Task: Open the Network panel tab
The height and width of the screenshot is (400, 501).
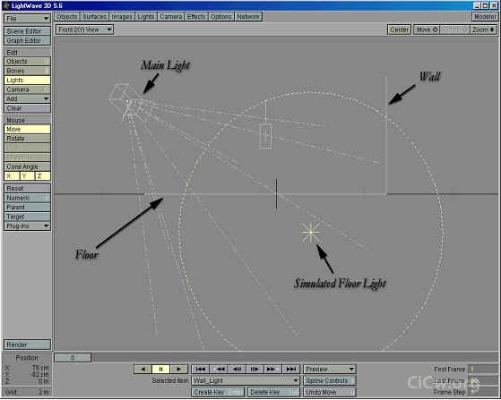Action: coord(248,17)
